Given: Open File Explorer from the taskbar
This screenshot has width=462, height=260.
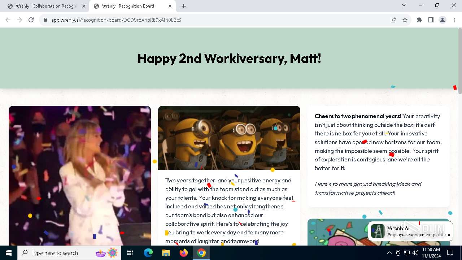Looking at the screenshot, I should coord(166,253).
